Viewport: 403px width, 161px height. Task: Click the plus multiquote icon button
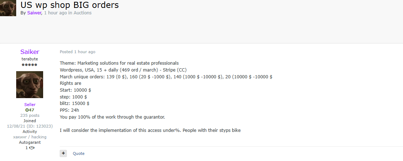click(x=63, y=153)
